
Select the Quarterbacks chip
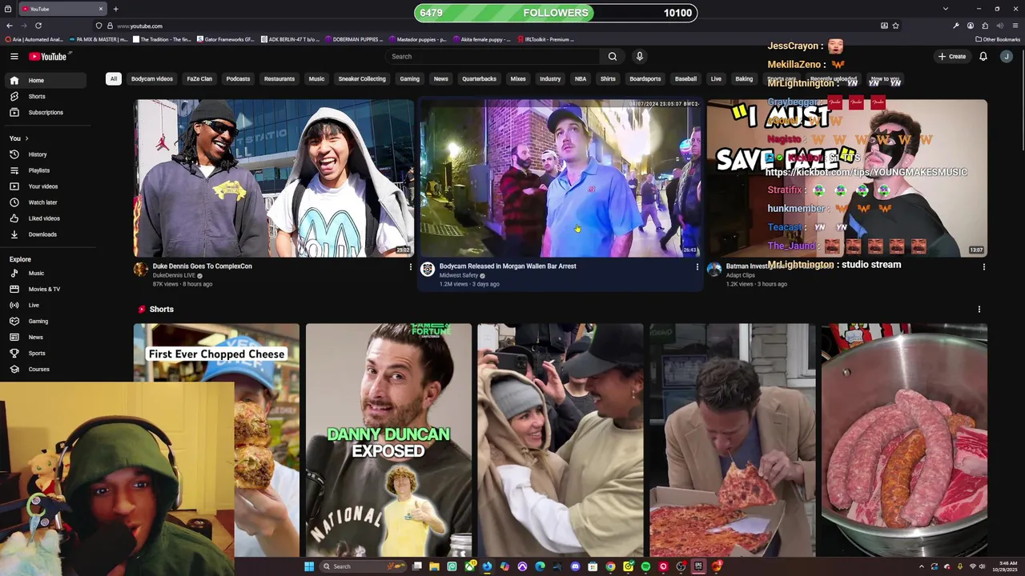tap(479, 78)
